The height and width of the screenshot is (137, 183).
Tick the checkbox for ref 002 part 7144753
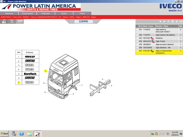pyautogui.click(x=137, y=35)
